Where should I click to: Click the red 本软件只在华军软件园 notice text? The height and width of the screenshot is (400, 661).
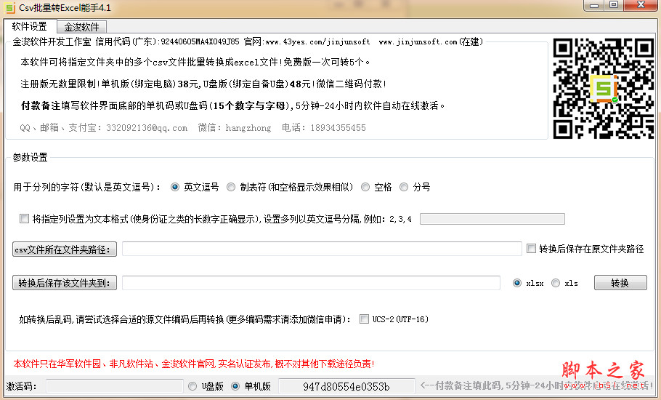[194, 364]
